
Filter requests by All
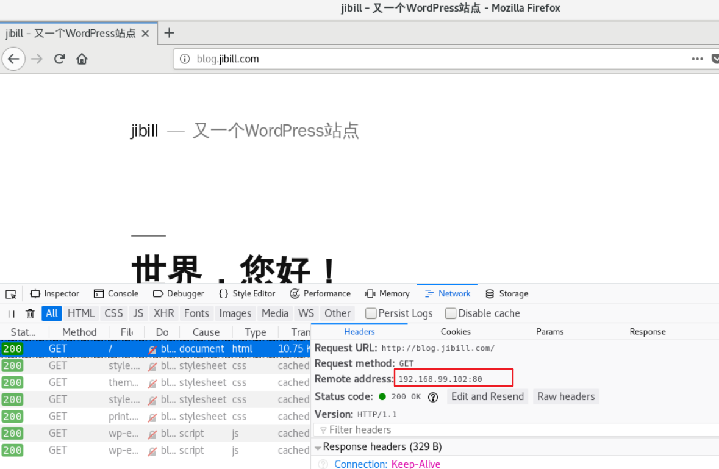tap(52, 313)
